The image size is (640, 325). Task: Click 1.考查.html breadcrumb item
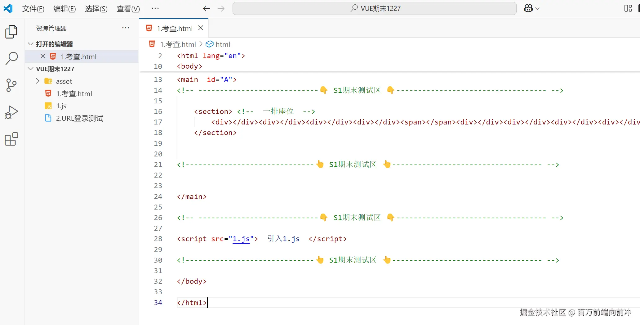tap(178, 44)
